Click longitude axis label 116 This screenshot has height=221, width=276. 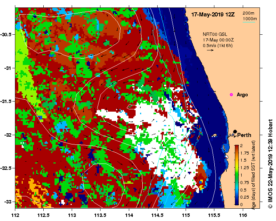coord(243,215)
